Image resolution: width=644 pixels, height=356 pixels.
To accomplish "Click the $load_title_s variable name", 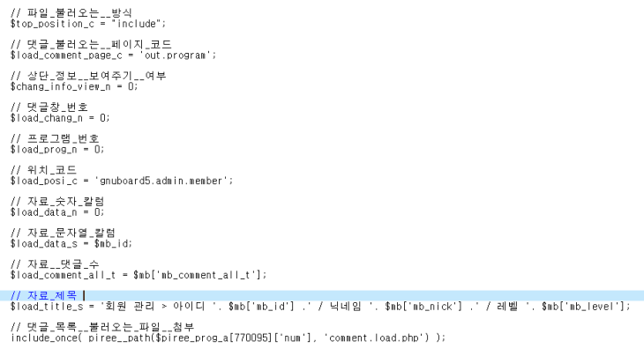I will 47,307.
